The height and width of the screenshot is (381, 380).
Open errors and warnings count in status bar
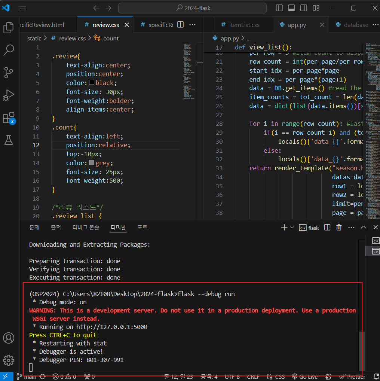[x=64, y=377]
